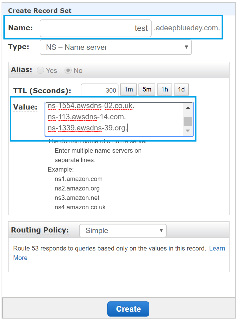This screenshot has width=237, height=320.
Task: Set TTL to 1h
Action: (x=164, y=89)
